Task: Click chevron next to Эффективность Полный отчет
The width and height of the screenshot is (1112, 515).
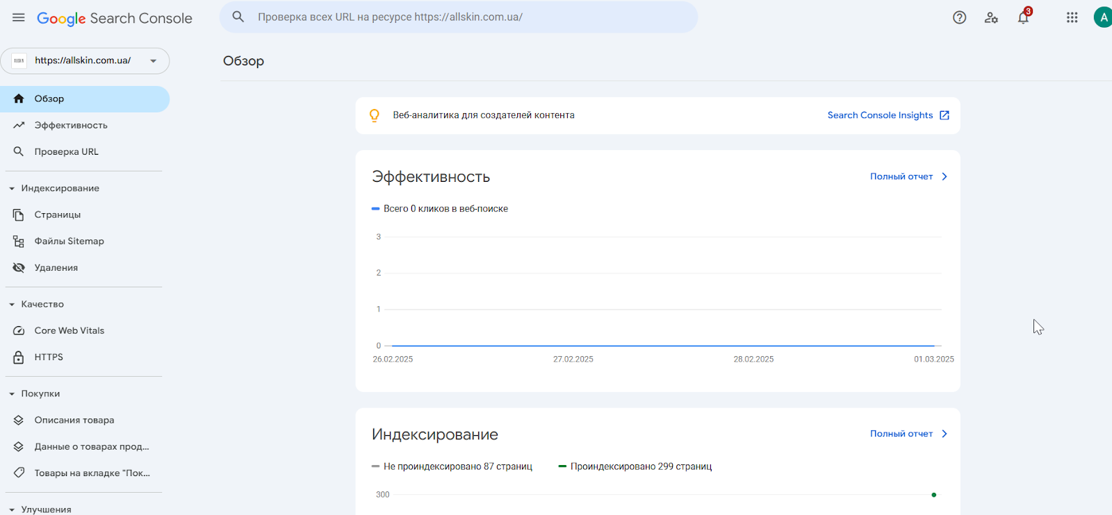Action: (945, 176)
